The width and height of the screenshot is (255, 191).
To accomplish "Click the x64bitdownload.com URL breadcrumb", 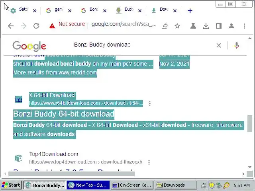I will pos(86,103).
